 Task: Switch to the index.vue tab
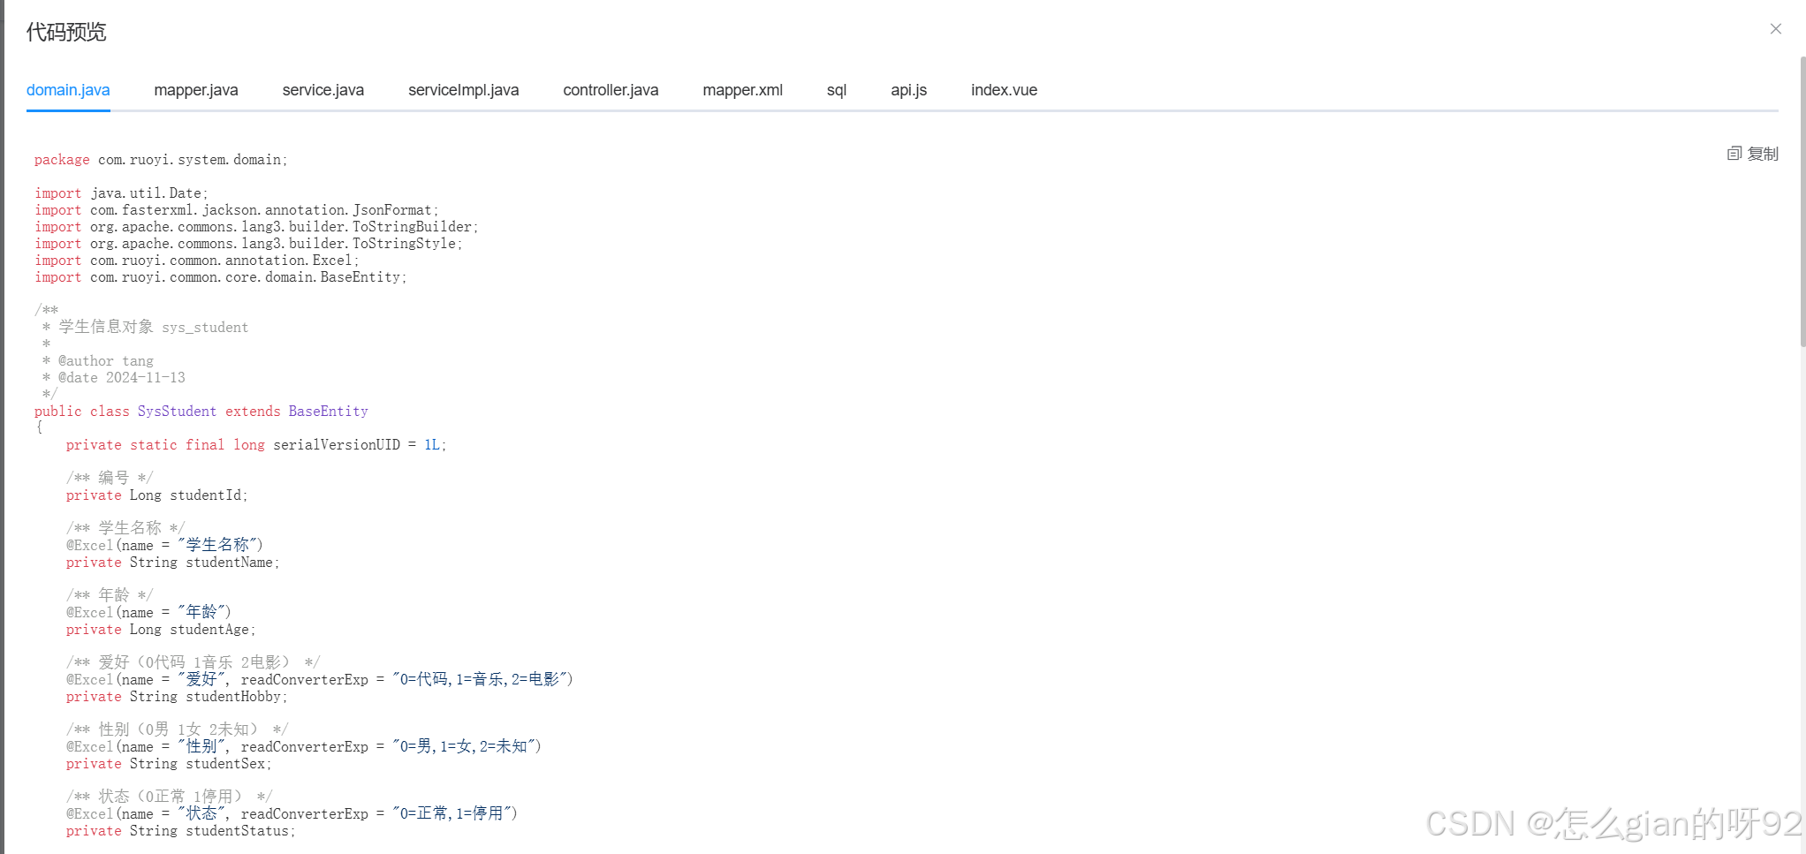point(1004,89)
